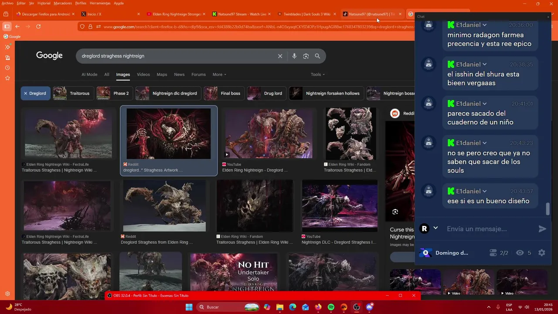
Task: Open OBS Studio from the taskbar
Action: tap(357, 307)
